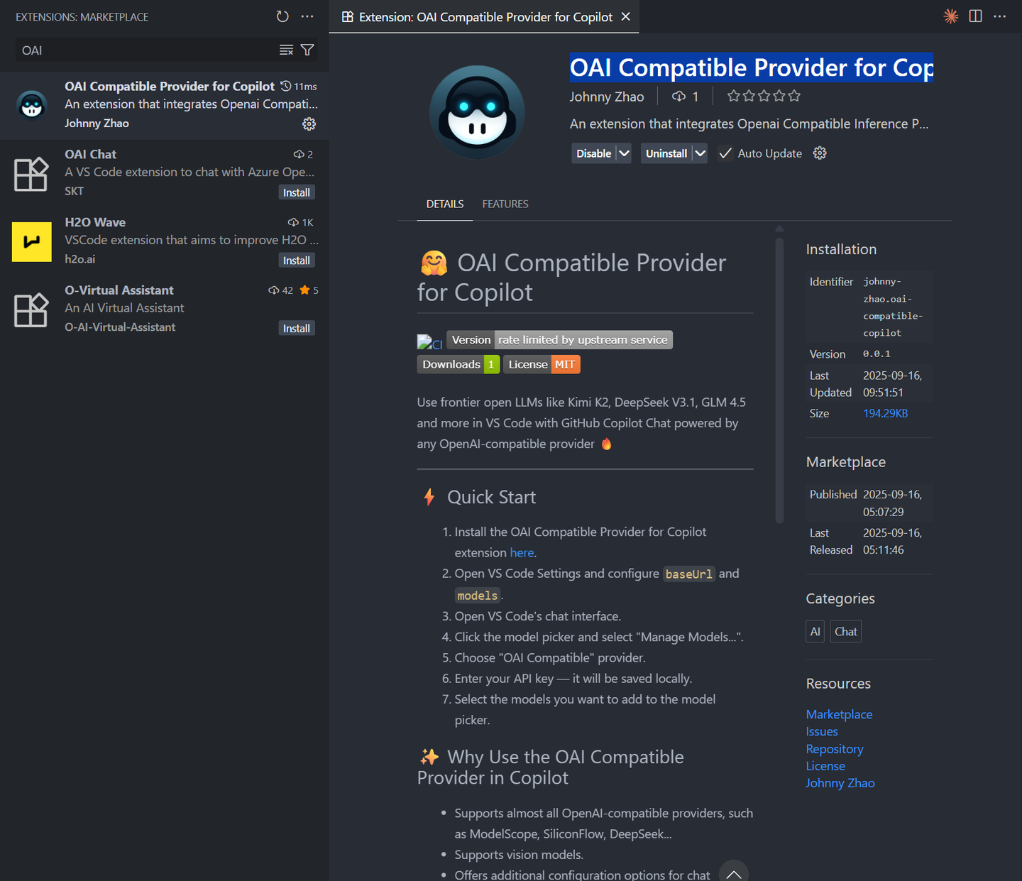
Task: Click the Copilot icon in the title bar
Action: click(950, 16)
